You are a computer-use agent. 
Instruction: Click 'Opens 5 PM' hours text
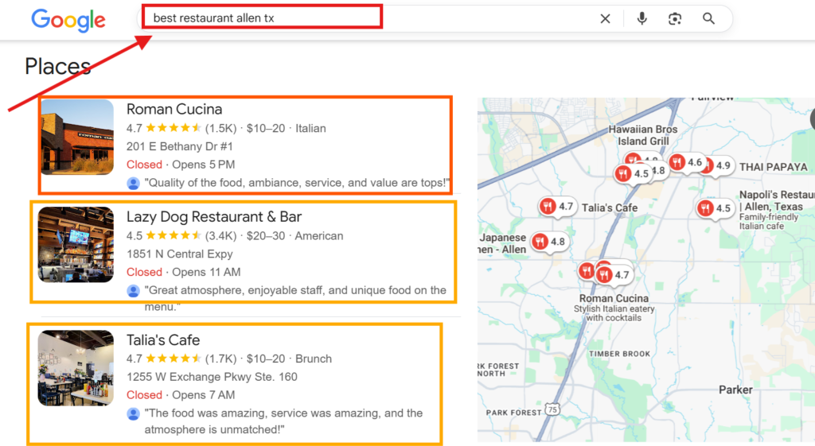(x=203, y=165)
